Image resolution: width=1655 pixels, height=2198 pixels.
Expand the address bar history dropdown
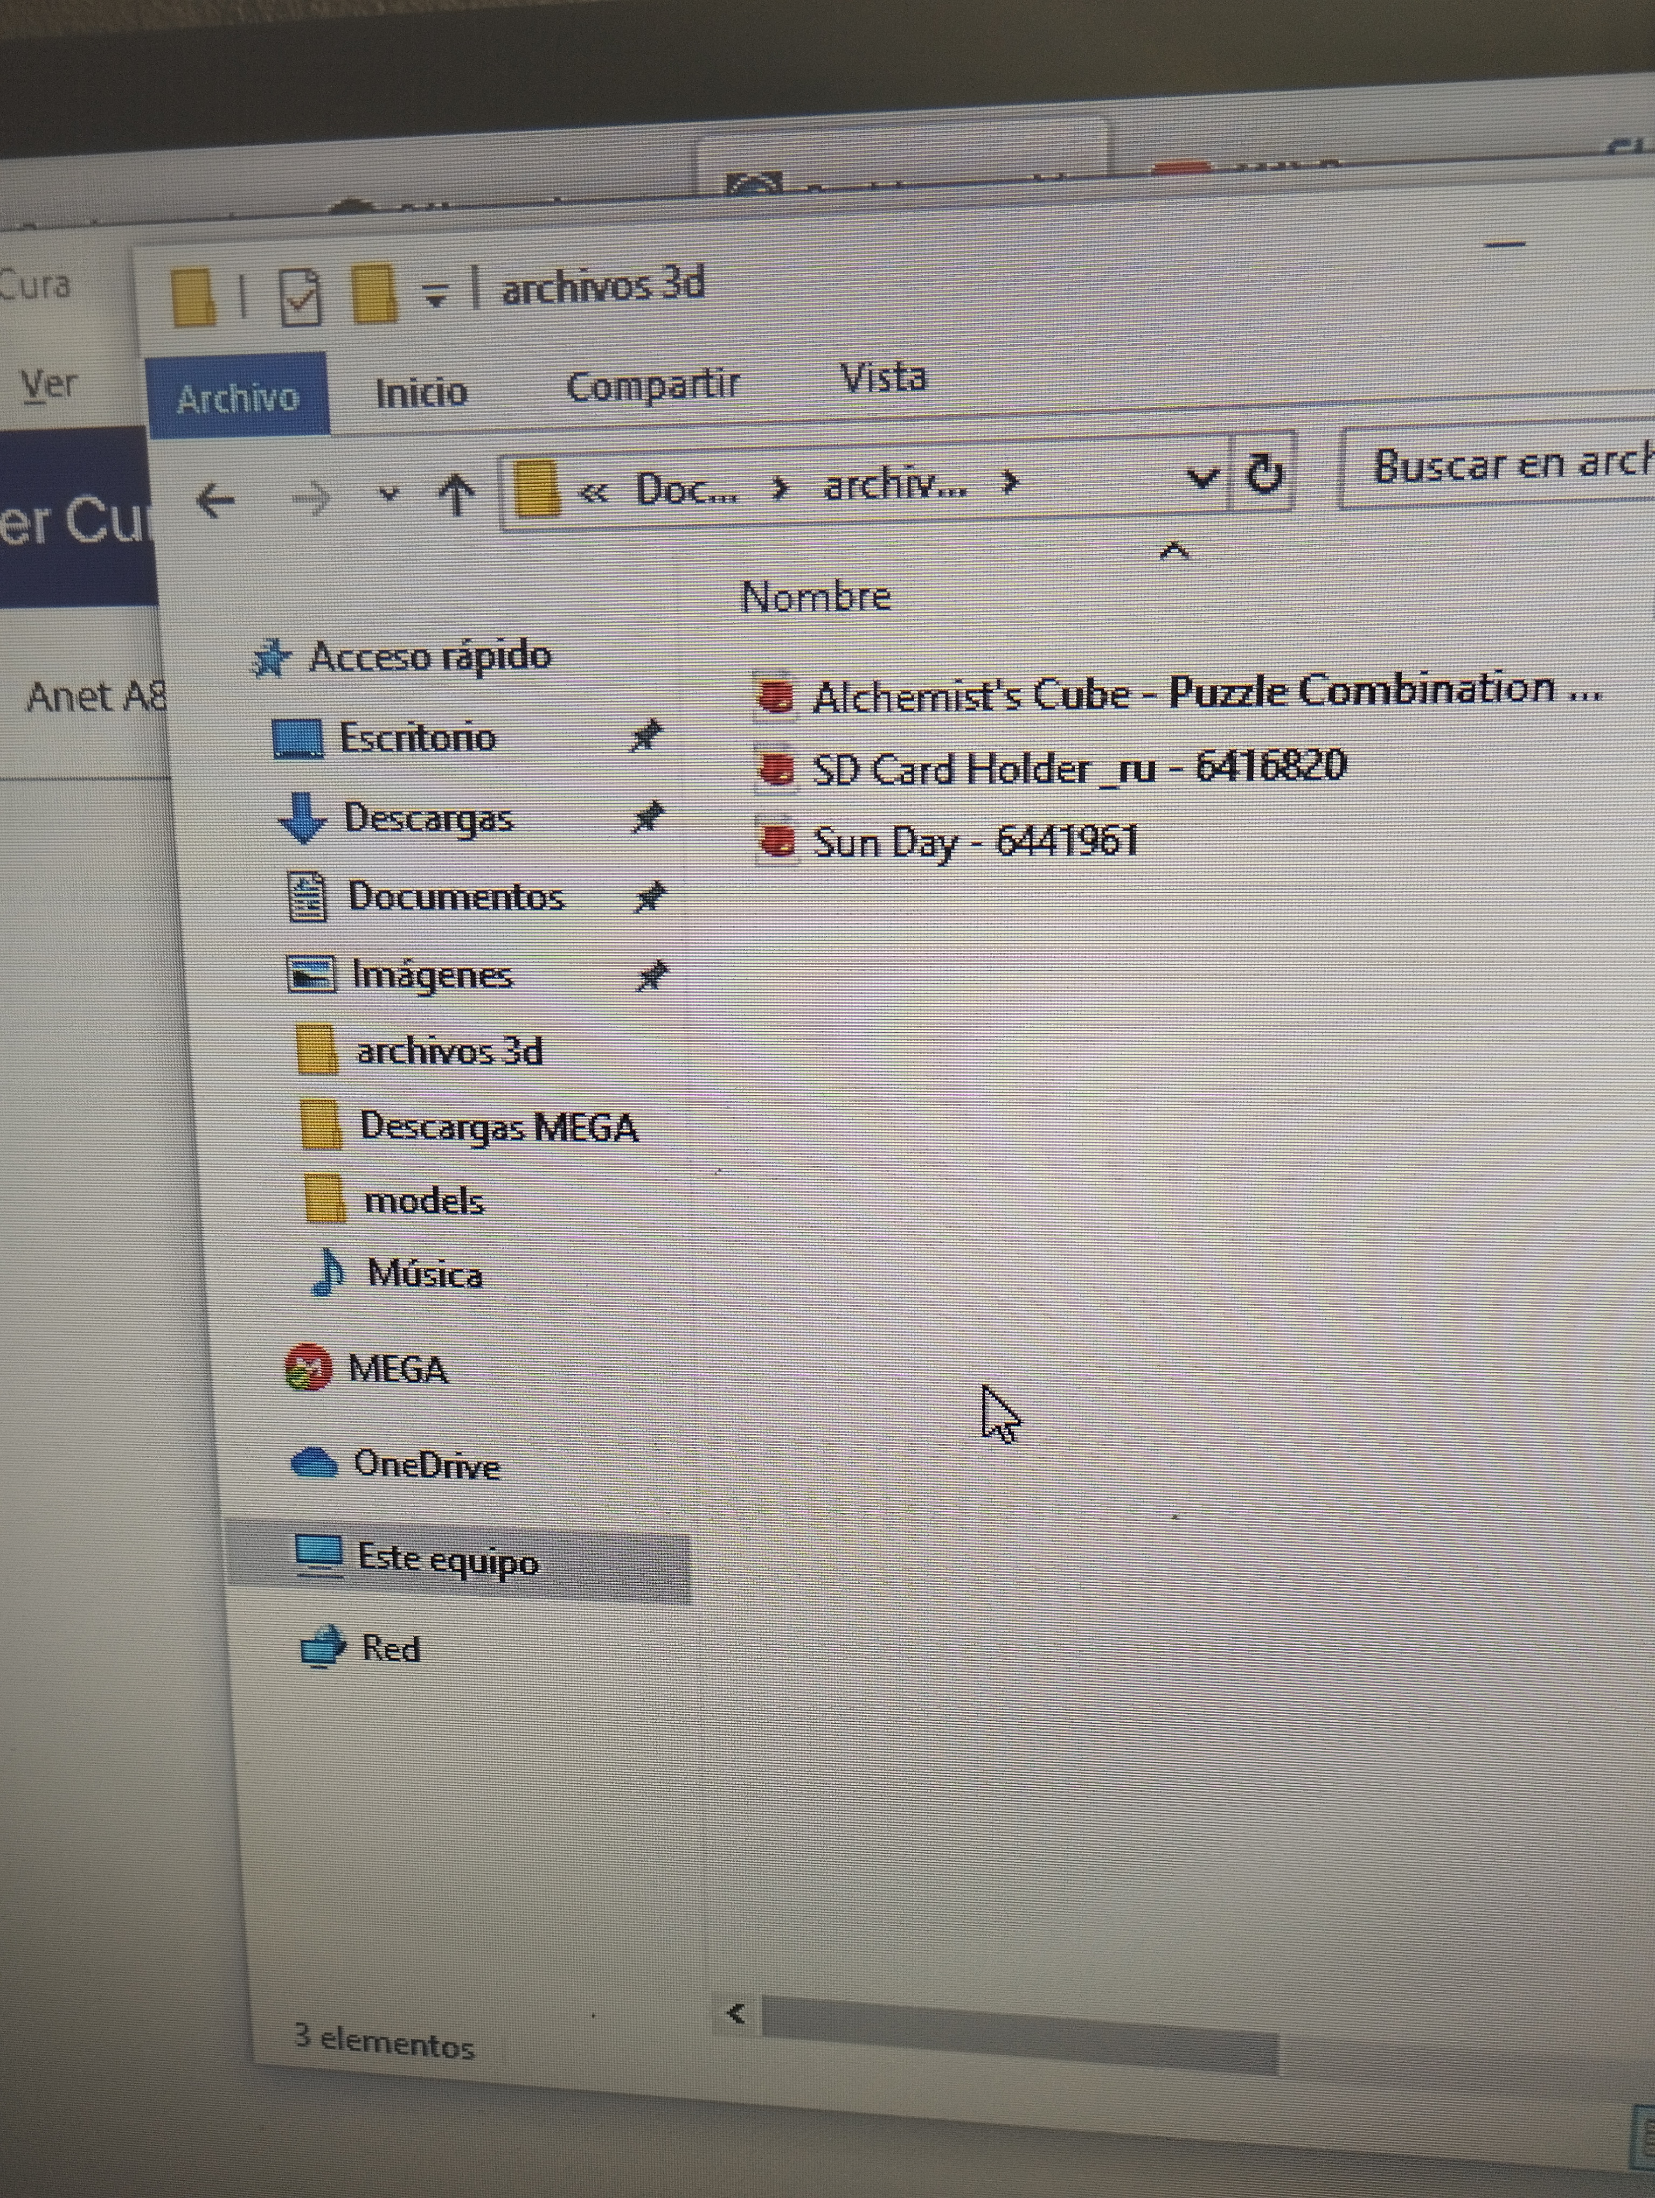pos(1202,479)
